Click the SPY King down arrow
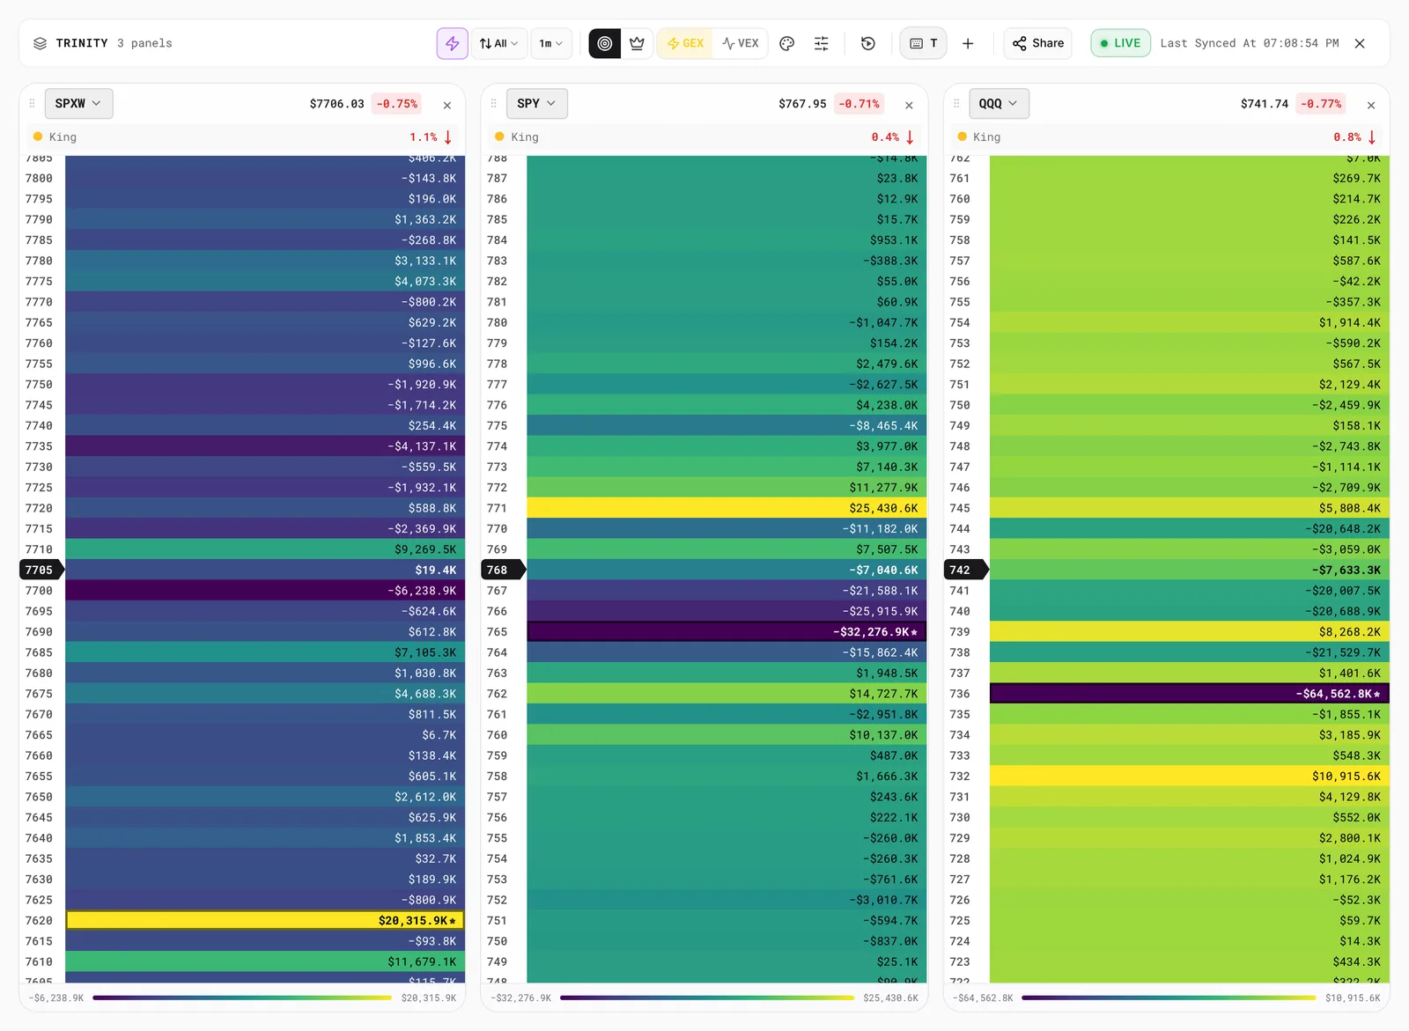Viewport: 1409px width, 1031px height. coord(910,137)
